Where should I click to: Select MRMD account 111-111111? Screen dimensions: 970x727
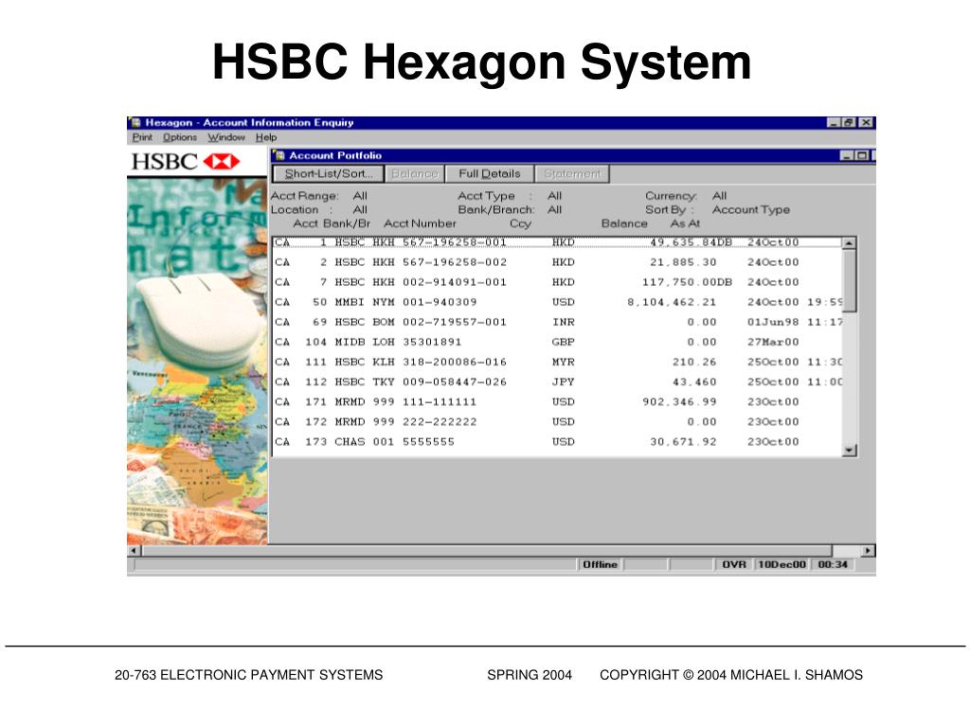click(557, 401)
